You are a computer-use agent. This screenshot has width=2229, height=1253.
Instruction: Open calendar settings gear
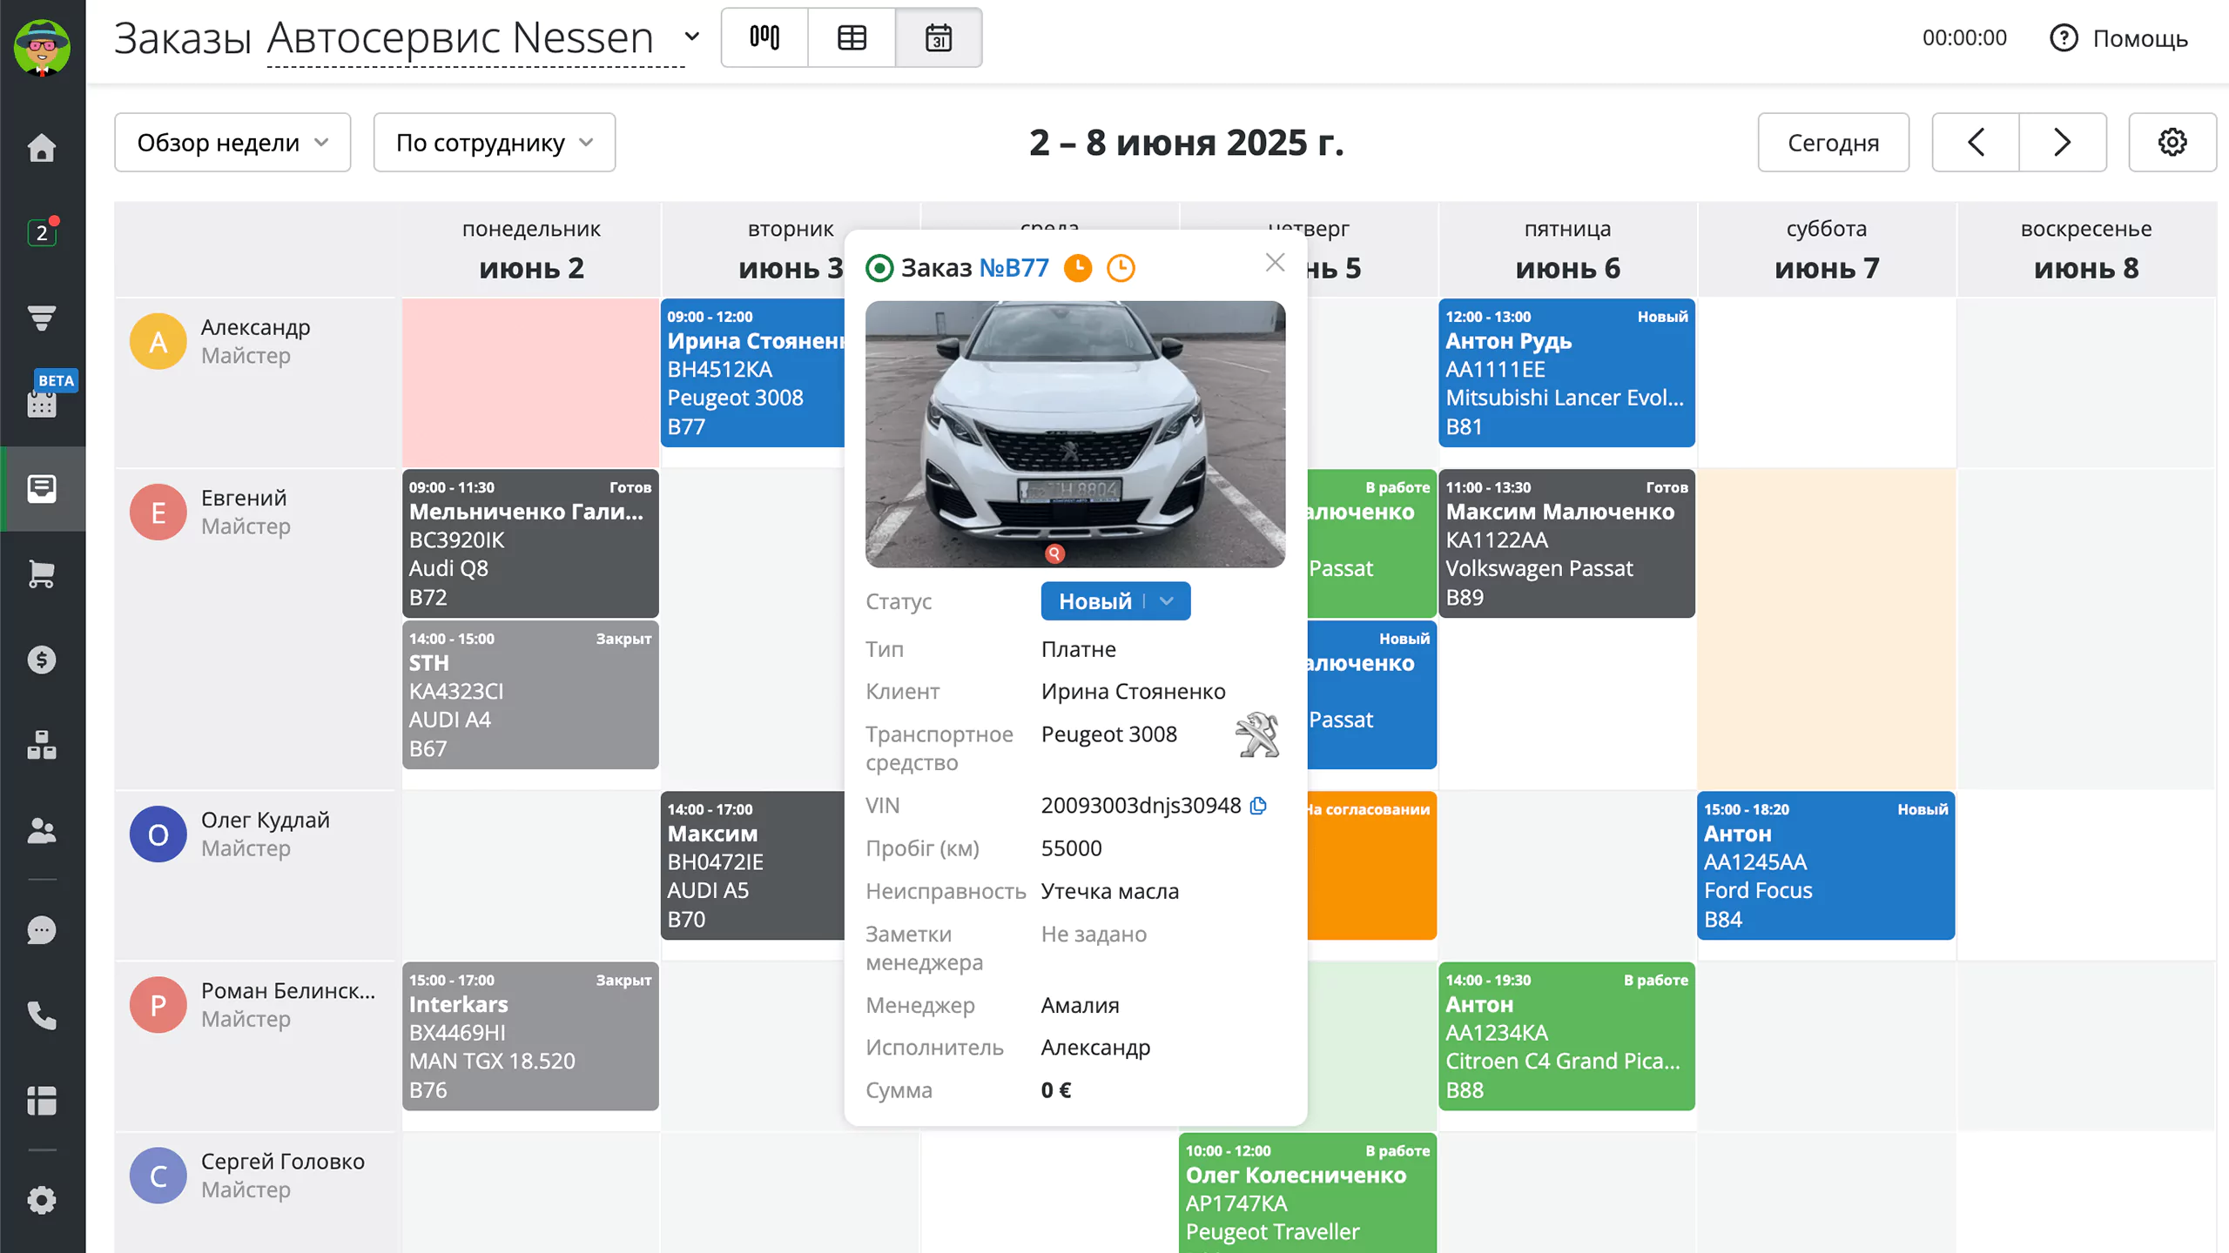coord(2172,142)
